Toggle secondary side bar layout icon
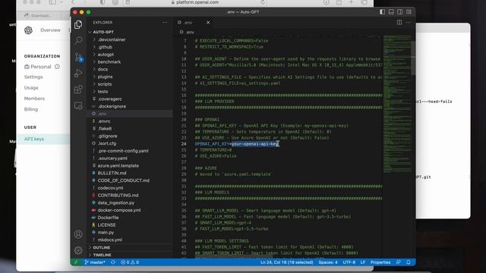The image size is (486, 273). point(400,12)
